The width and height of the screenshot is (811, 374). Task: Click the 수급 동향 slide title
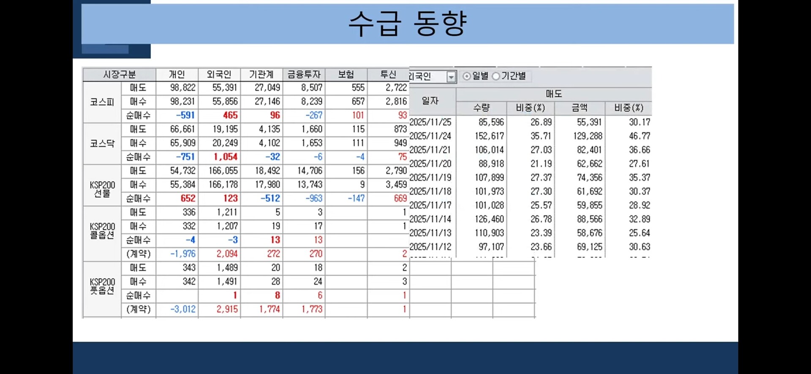coord(408,23)
